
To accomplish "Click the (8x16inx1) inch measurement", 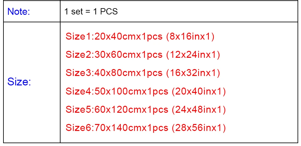I will (x=190, y=36).
